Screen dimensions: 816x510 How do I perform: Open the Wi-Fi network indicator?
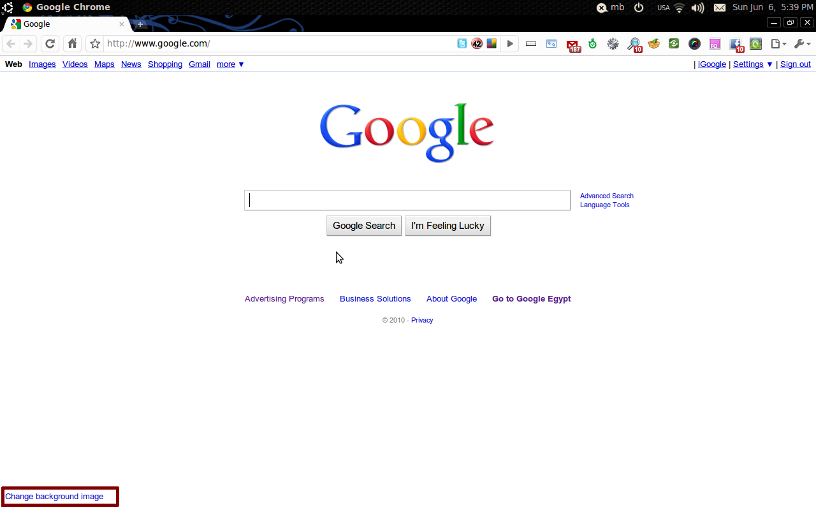tap(679, 8)
